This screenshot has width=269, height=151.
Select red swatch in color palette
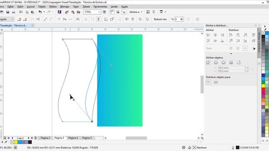[x=264, y=89]
